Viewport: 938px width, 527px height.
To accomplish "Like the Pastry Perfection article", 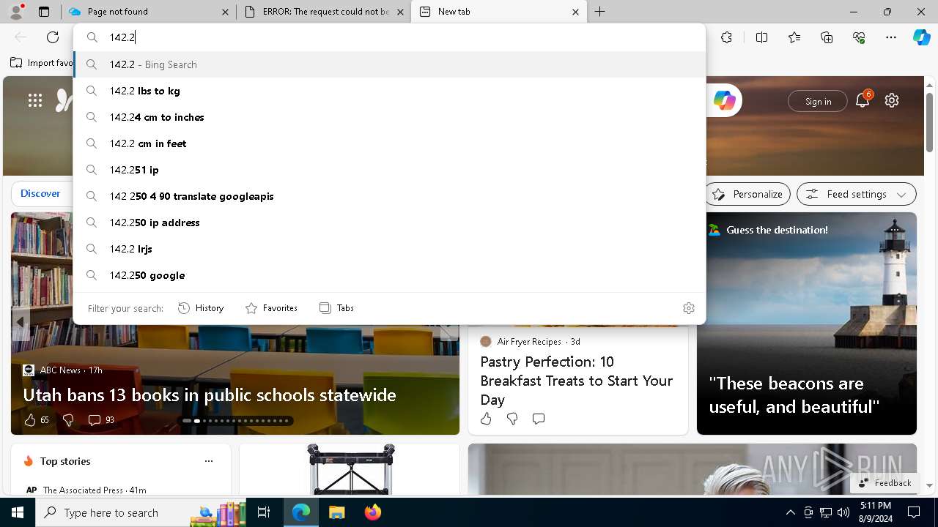I will click(486, 419).
